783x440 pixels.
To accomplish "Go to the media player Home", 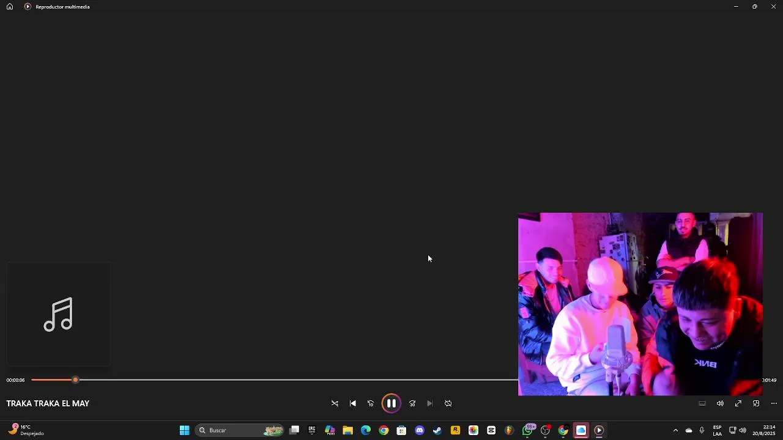I will click(x=10, y=7).
